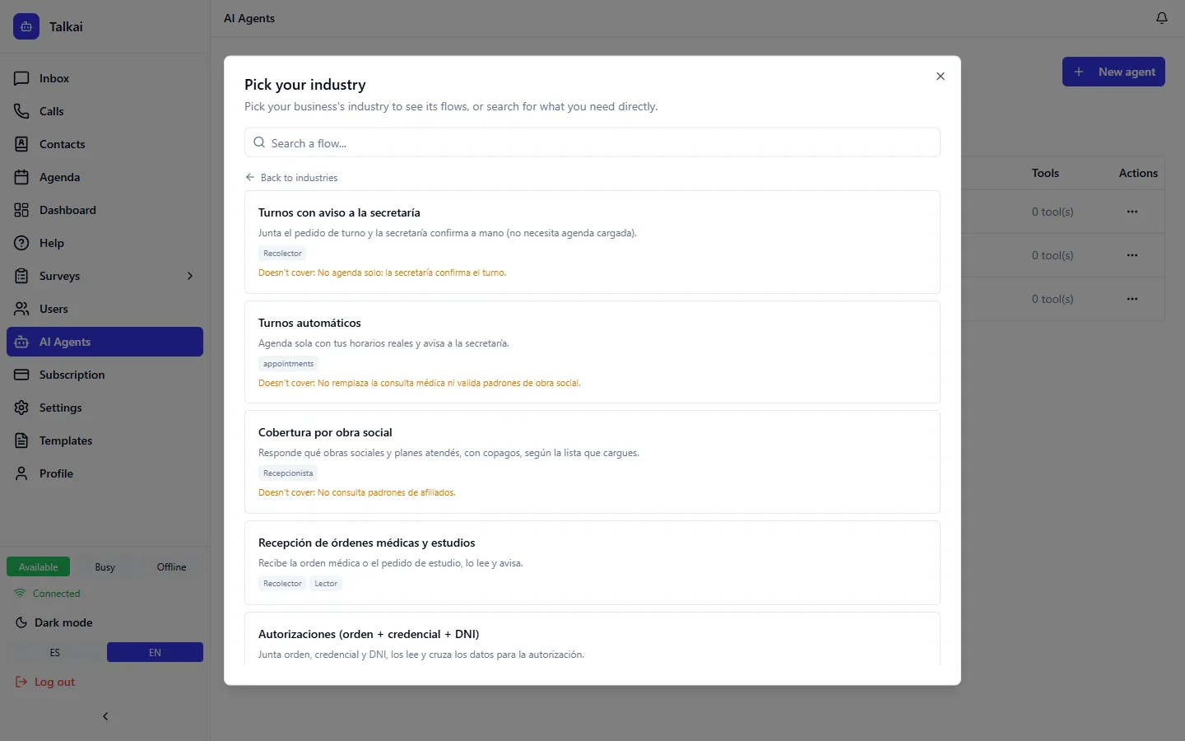This screenshot has height=741, width=1185.
Task: Click the Recepcionista tag
Action: click(x=288, y=473)
